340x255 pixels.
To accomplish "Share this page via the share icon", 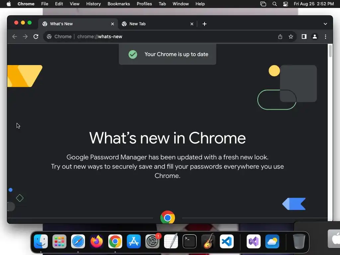I will point(280,37).
